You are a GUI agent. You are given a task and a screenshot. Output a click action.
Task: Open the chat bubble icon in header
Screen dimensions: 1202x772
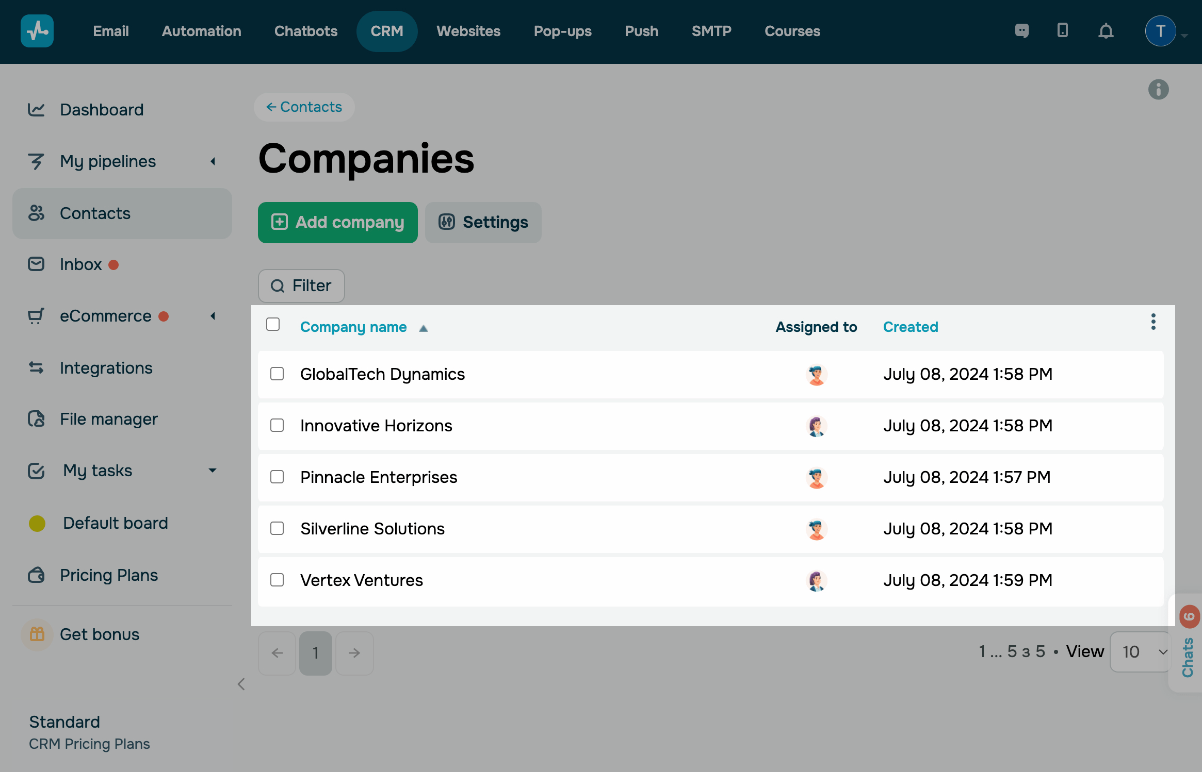point(1021,31)
